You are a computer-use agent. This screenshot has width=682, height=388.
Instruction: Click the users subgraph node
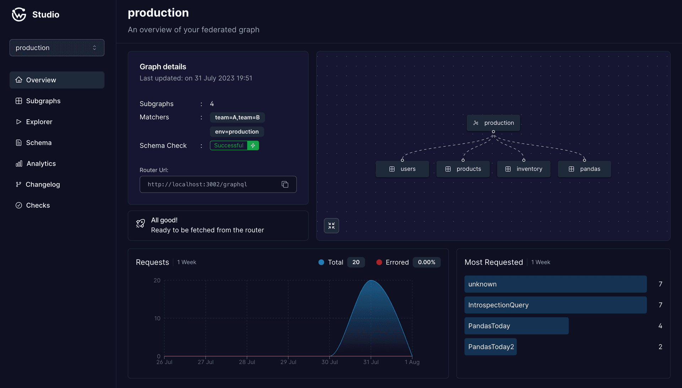coord(402,169)
